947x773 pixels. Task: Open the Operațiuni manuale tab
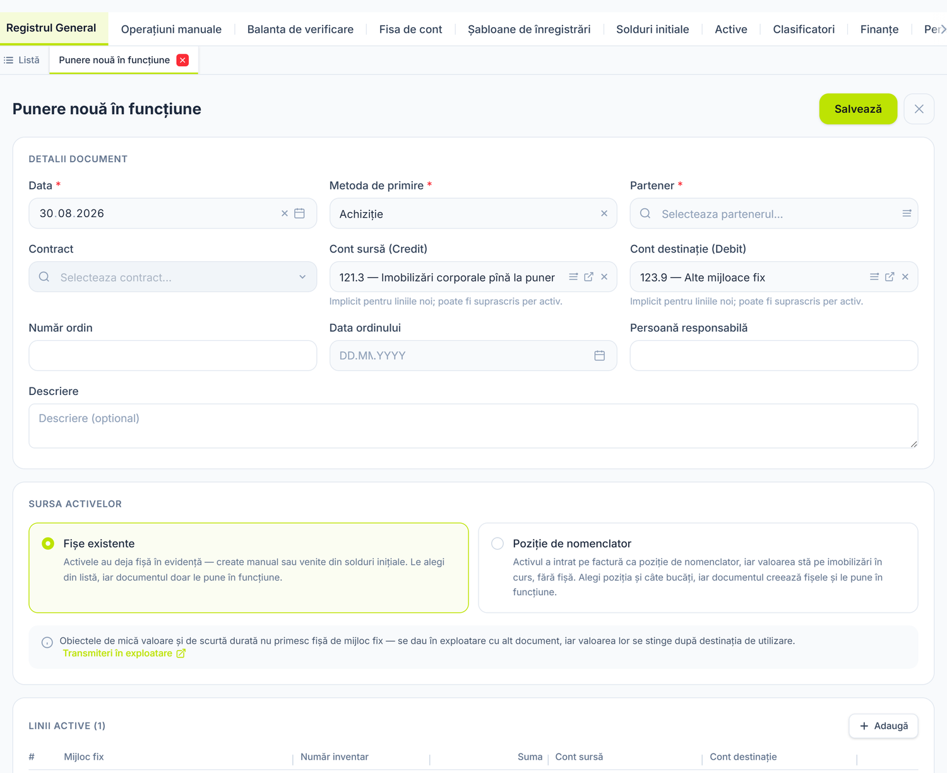(171, 29)
